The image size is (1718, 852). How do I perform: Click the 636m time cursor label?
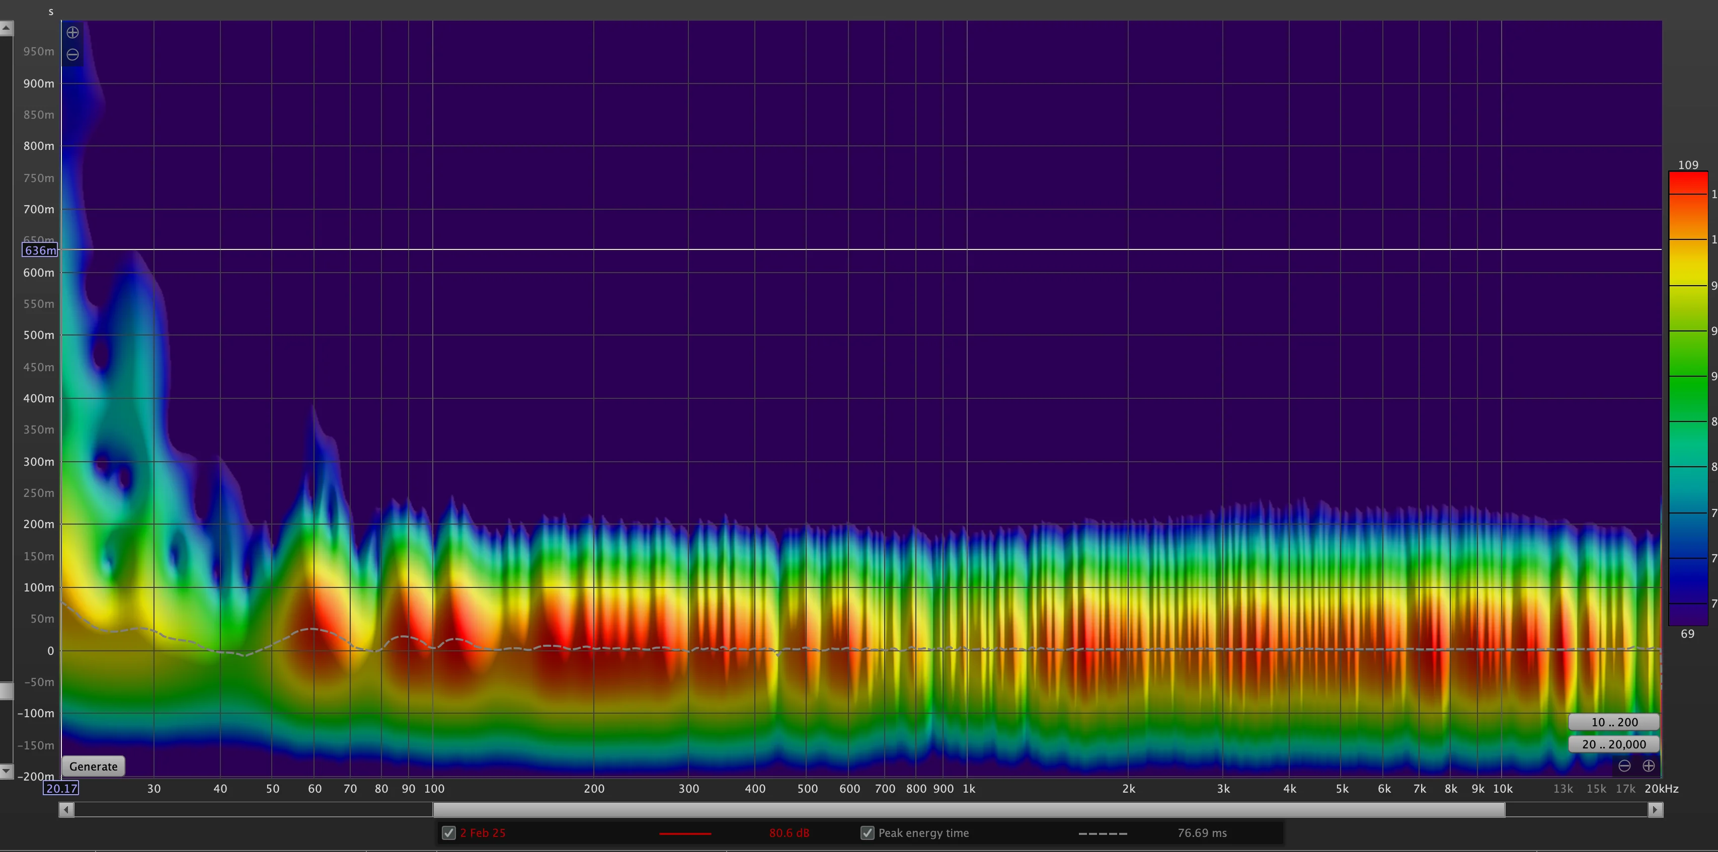[40, 250]
